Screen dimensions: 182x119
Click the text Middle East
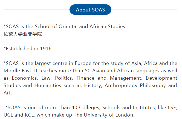point(18,71)
